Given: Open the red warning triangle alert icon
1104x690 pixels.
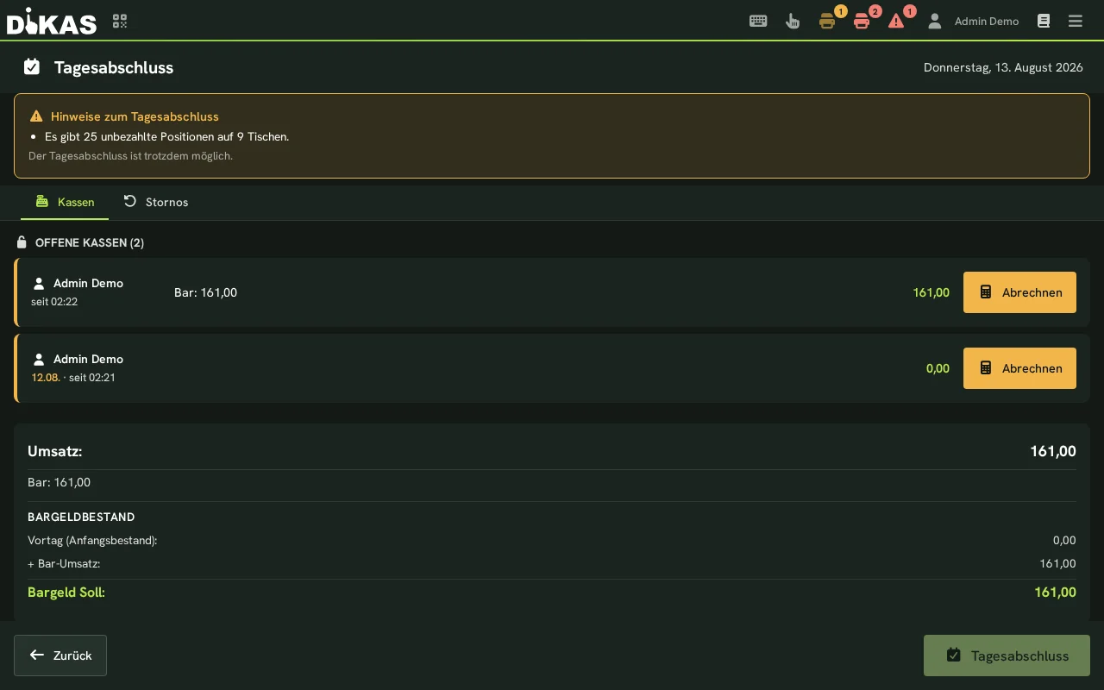Looking at the screenshot, I should [x=896, y=21].
